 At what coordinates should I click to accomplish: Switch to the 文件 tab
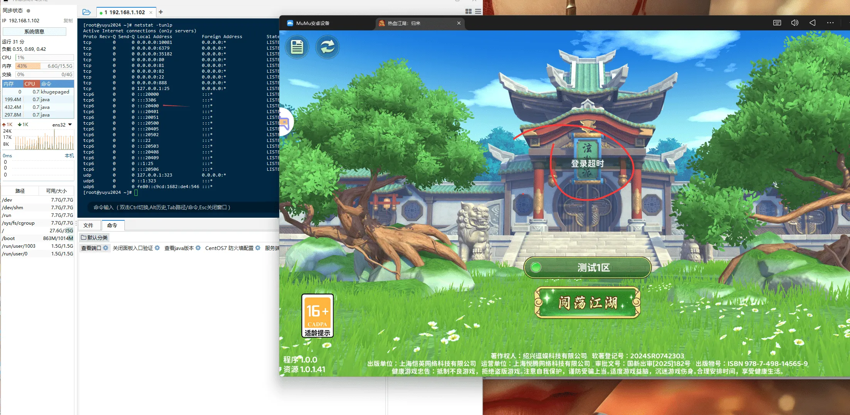click(88, 225)
